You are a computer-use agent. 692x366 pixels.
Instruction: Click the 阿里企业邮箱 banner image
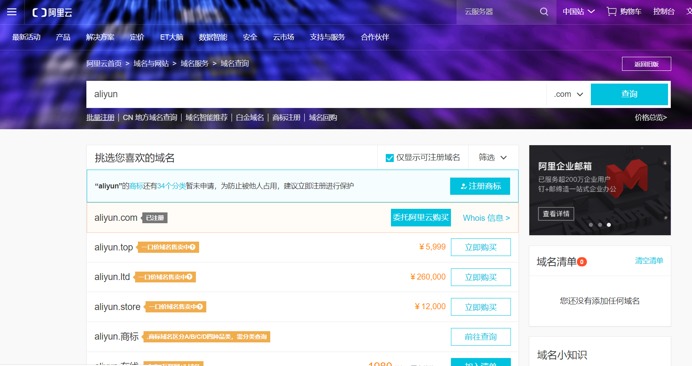600,190
